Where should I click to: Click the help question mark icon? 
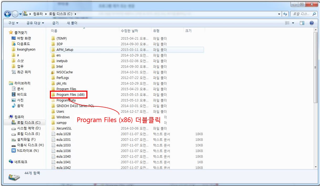click(x=312, y=23)
